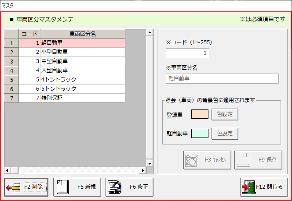Click the 車両区分名 text field
This screenshot has width=292, height=201.
point(222,79)
